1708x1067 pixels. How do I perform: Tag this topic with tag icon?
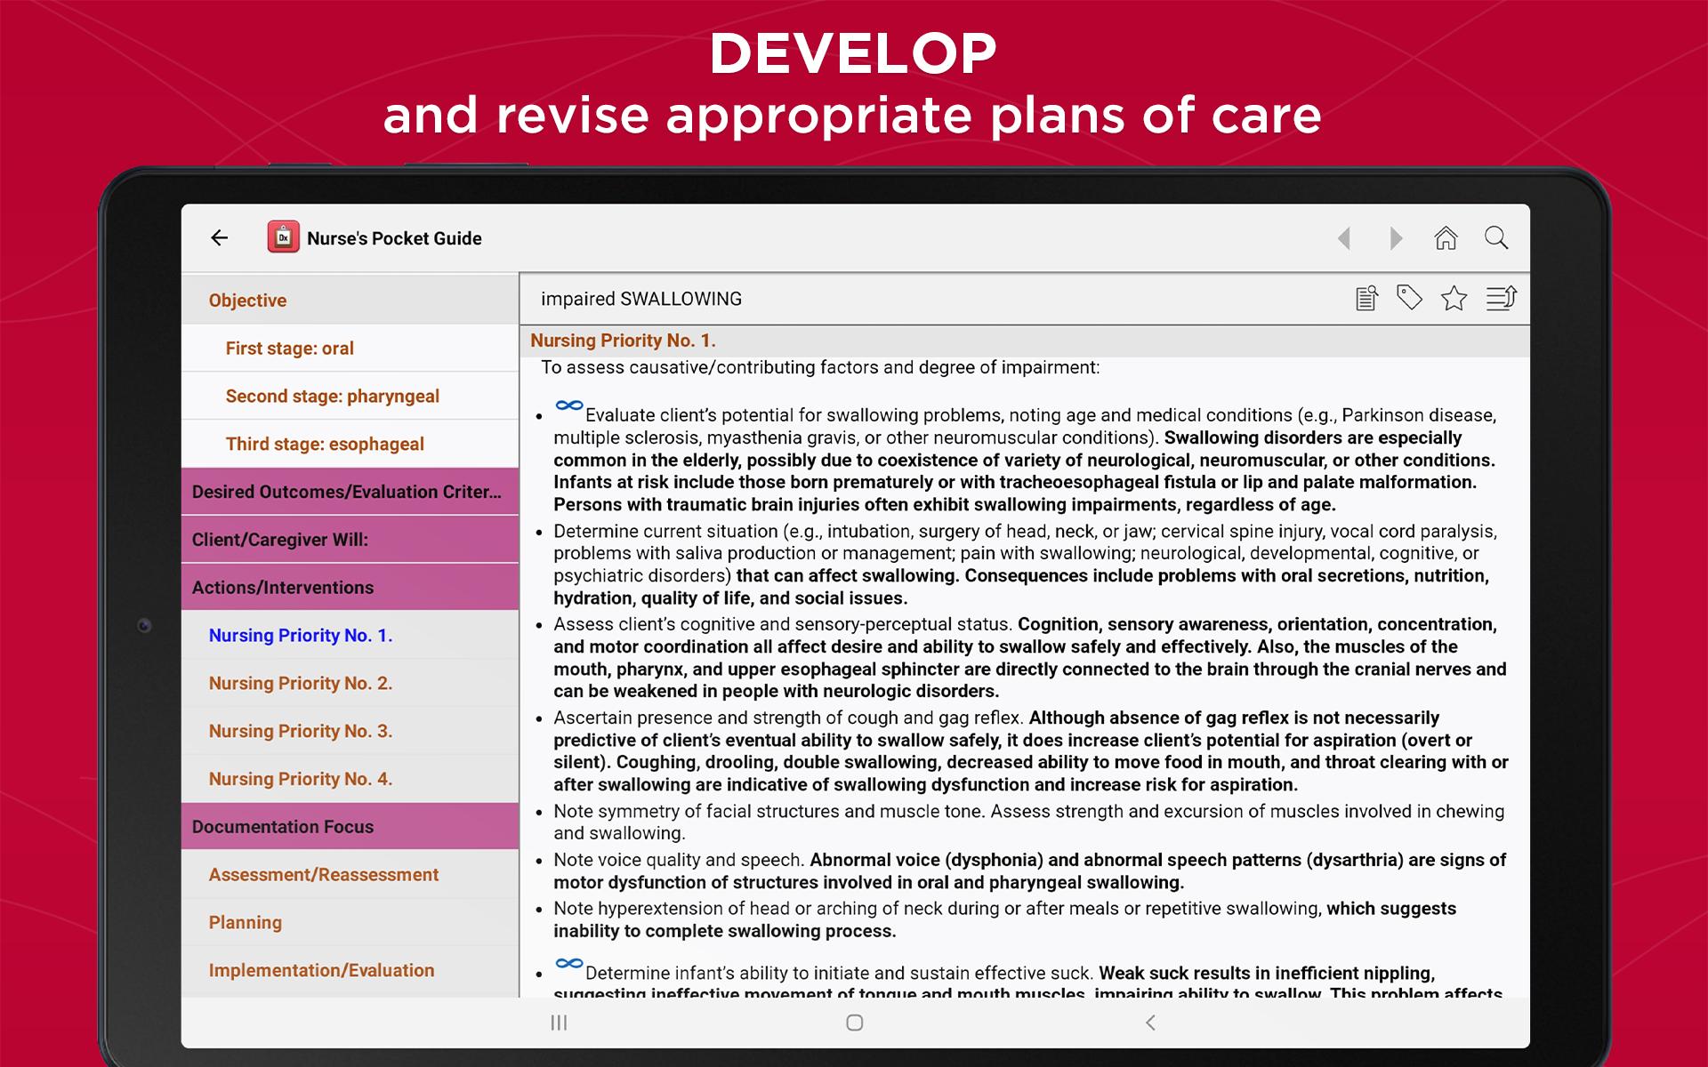1409,298
